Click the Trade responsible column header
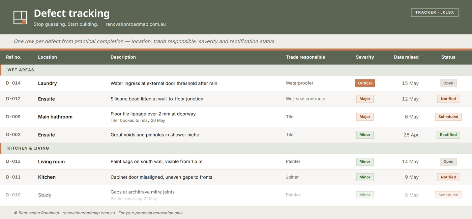 [305, 57]
